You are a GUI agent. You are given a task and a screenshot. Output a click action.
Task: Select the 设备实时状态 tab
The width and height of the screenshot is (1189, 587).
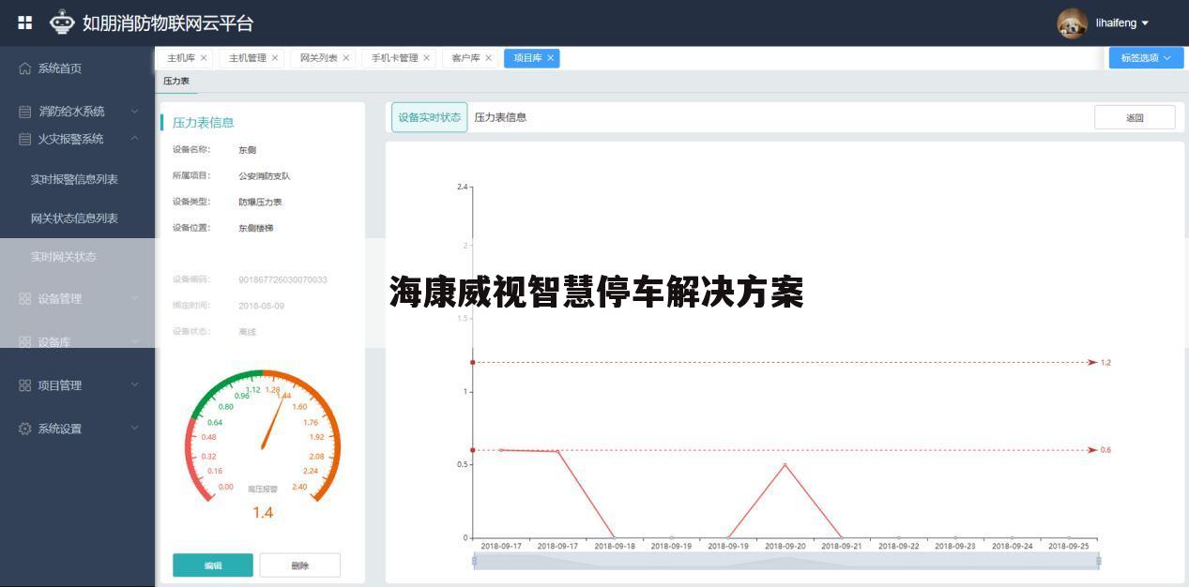pyautogui.click(x=429, y=117)
